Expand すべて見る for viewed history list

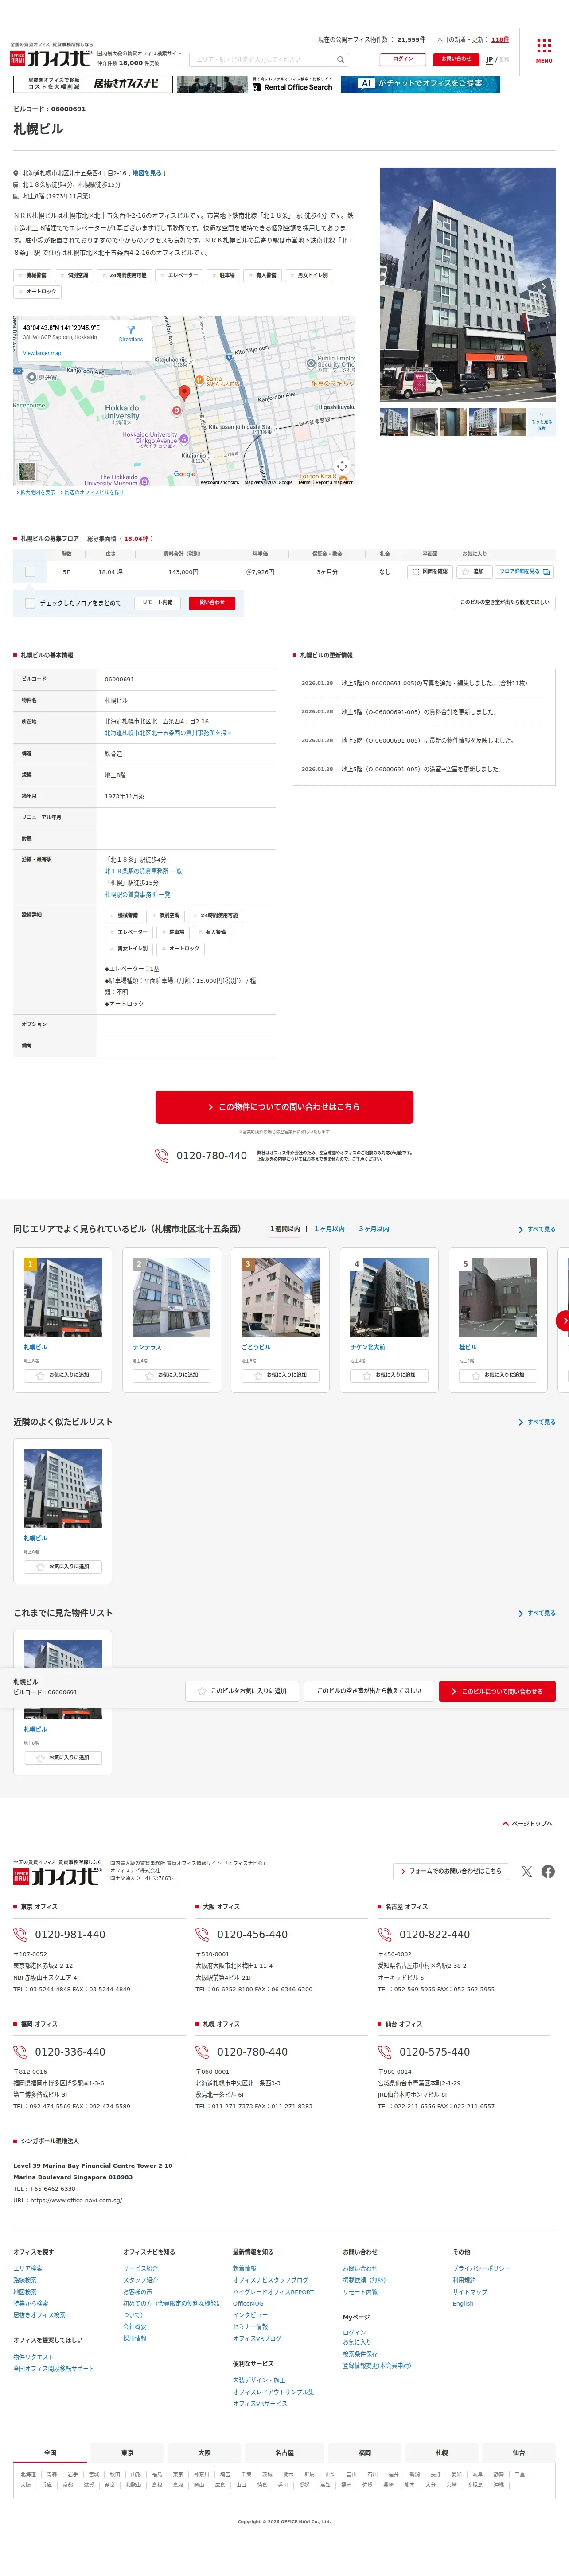(537, 1613)
